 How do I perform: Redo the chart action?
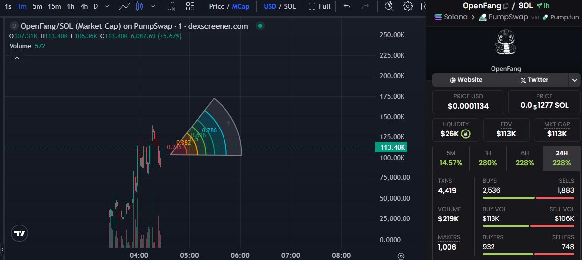365,6
